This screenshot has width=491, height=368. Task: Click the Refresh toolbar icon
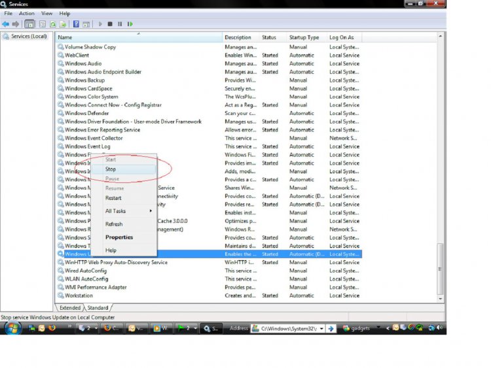[52, 24]
